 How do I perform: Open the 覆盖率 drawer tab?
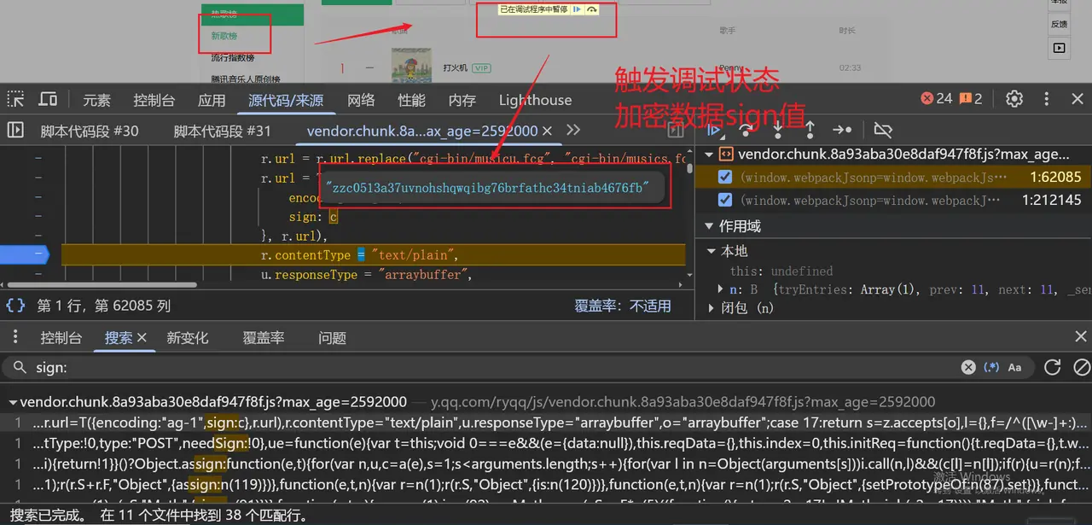point(263,338)
